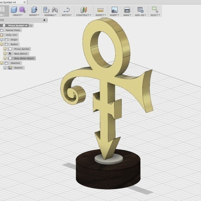Select Sketch3 tree item label
The width and height of the screenshot is (201, 201).
pos(18,68)
